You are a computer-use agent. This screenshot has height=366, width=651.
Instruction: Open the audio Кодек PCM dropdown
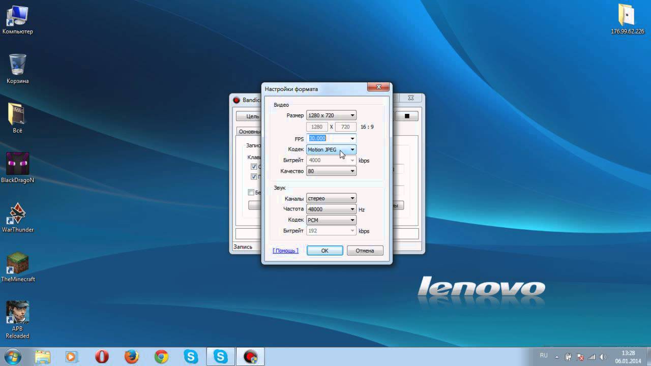[331, 220]
